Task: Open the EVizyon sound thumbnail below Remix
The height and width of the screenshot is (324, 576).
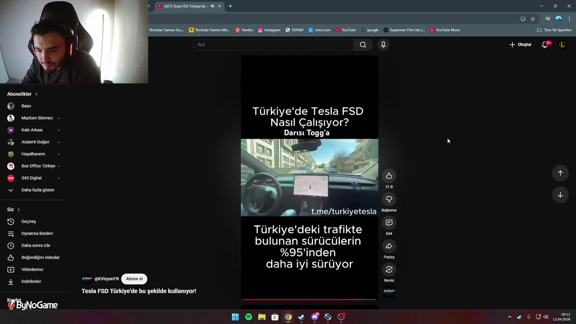Action: (x=389, y=291)
